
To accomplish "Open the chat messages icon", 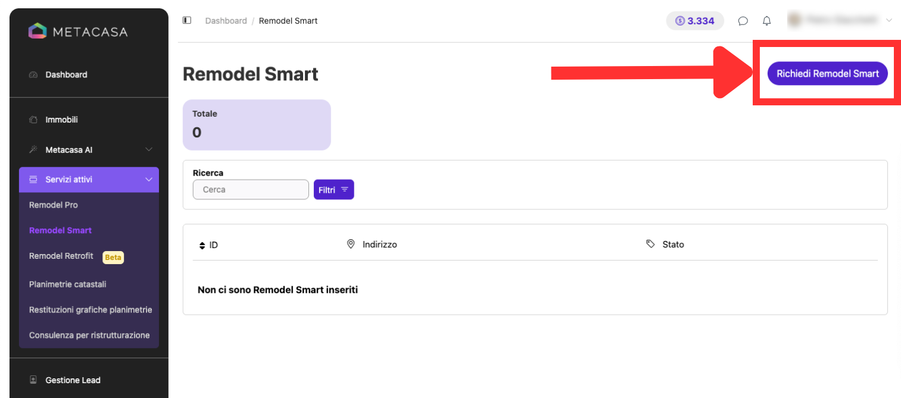I will [x=743, y=21].
